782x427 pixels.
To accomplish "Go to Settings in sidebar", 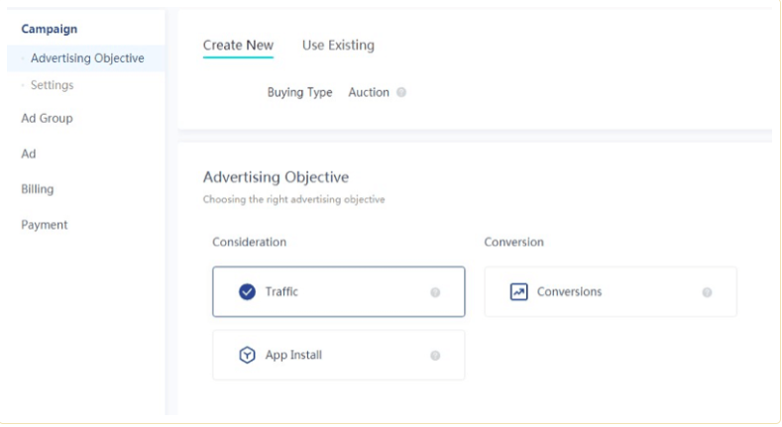I will tap(52, 85).
